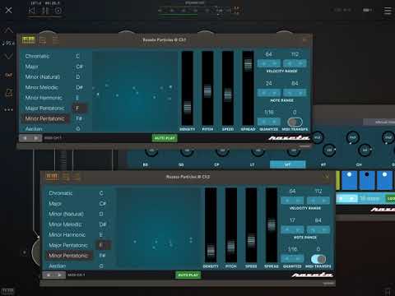
Task: Toggle MIDI Transpose switch in Ch2 window
Action: (318, 259)
